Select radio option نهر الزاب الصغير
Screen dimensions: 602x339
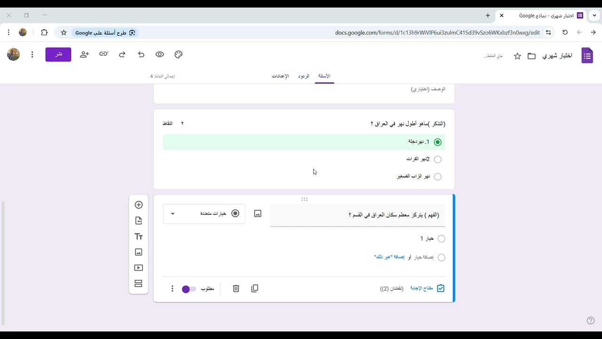[438, 177]
